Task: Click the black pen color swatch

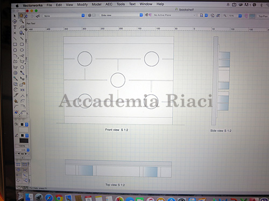Action: pos(22,136)
